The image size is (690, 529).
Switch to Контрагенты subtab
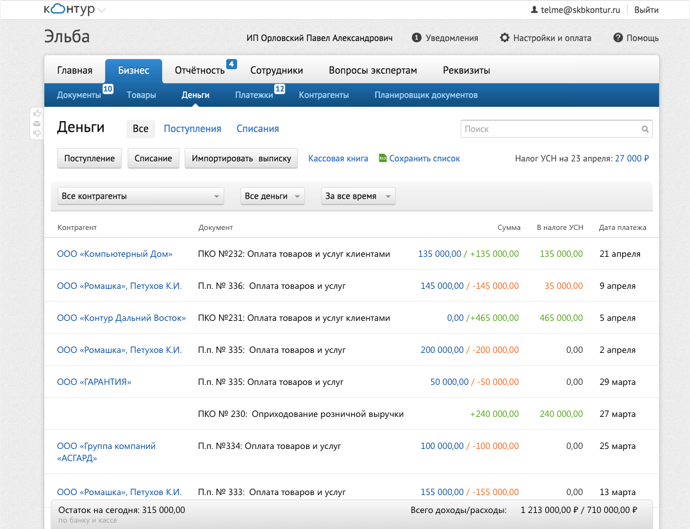(x=324, y=95)
